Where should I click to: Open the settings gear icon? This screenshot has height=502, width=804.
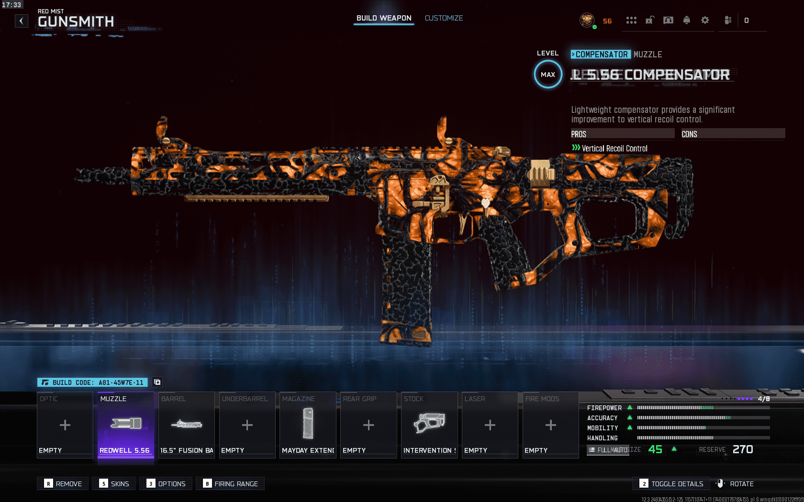[705, 20]
